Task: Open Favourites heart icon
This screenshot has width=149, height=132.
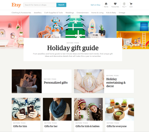Action: click(x=115, y=4)
